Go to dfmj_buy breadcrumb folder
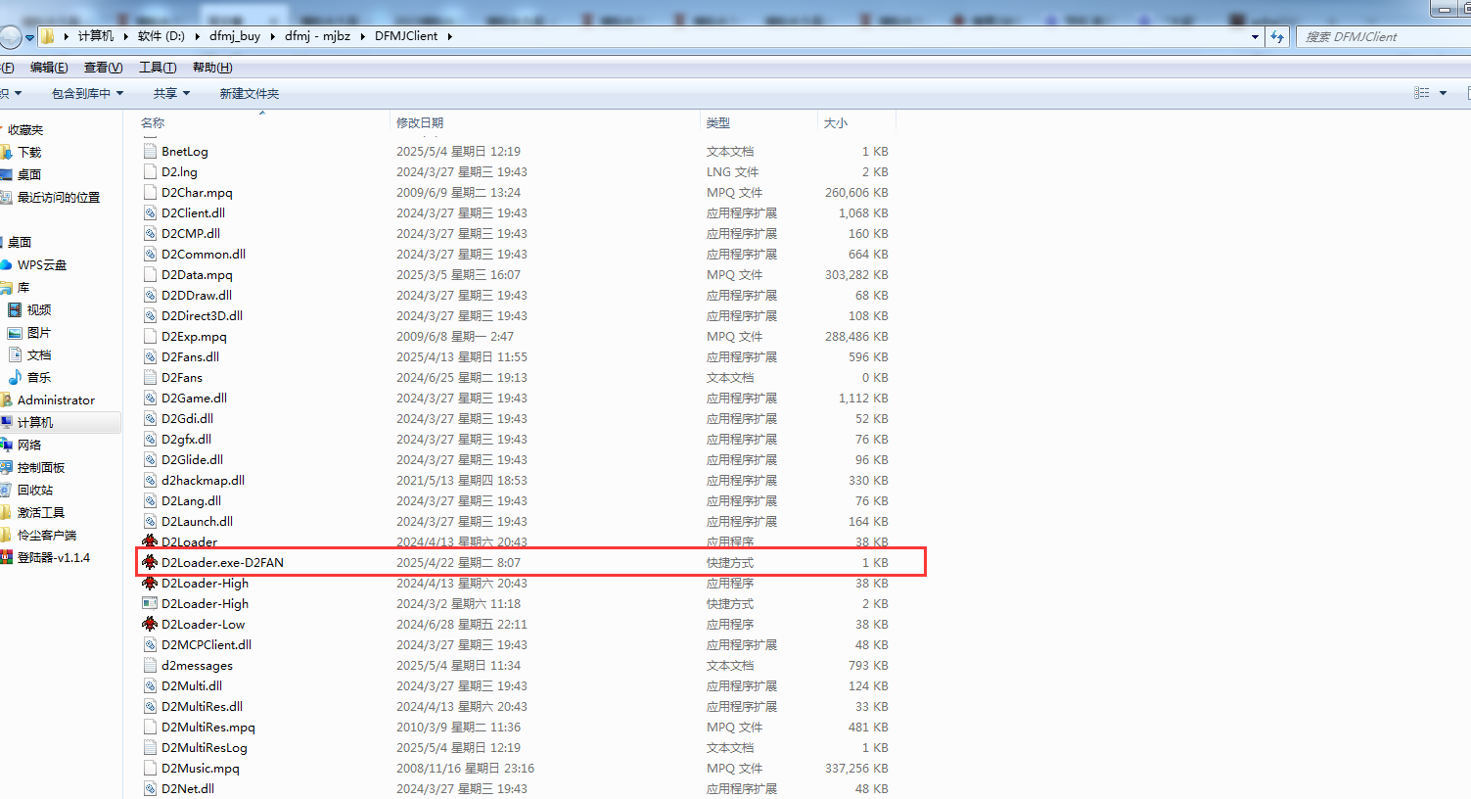1471x799 pixels. coord(235,36)
